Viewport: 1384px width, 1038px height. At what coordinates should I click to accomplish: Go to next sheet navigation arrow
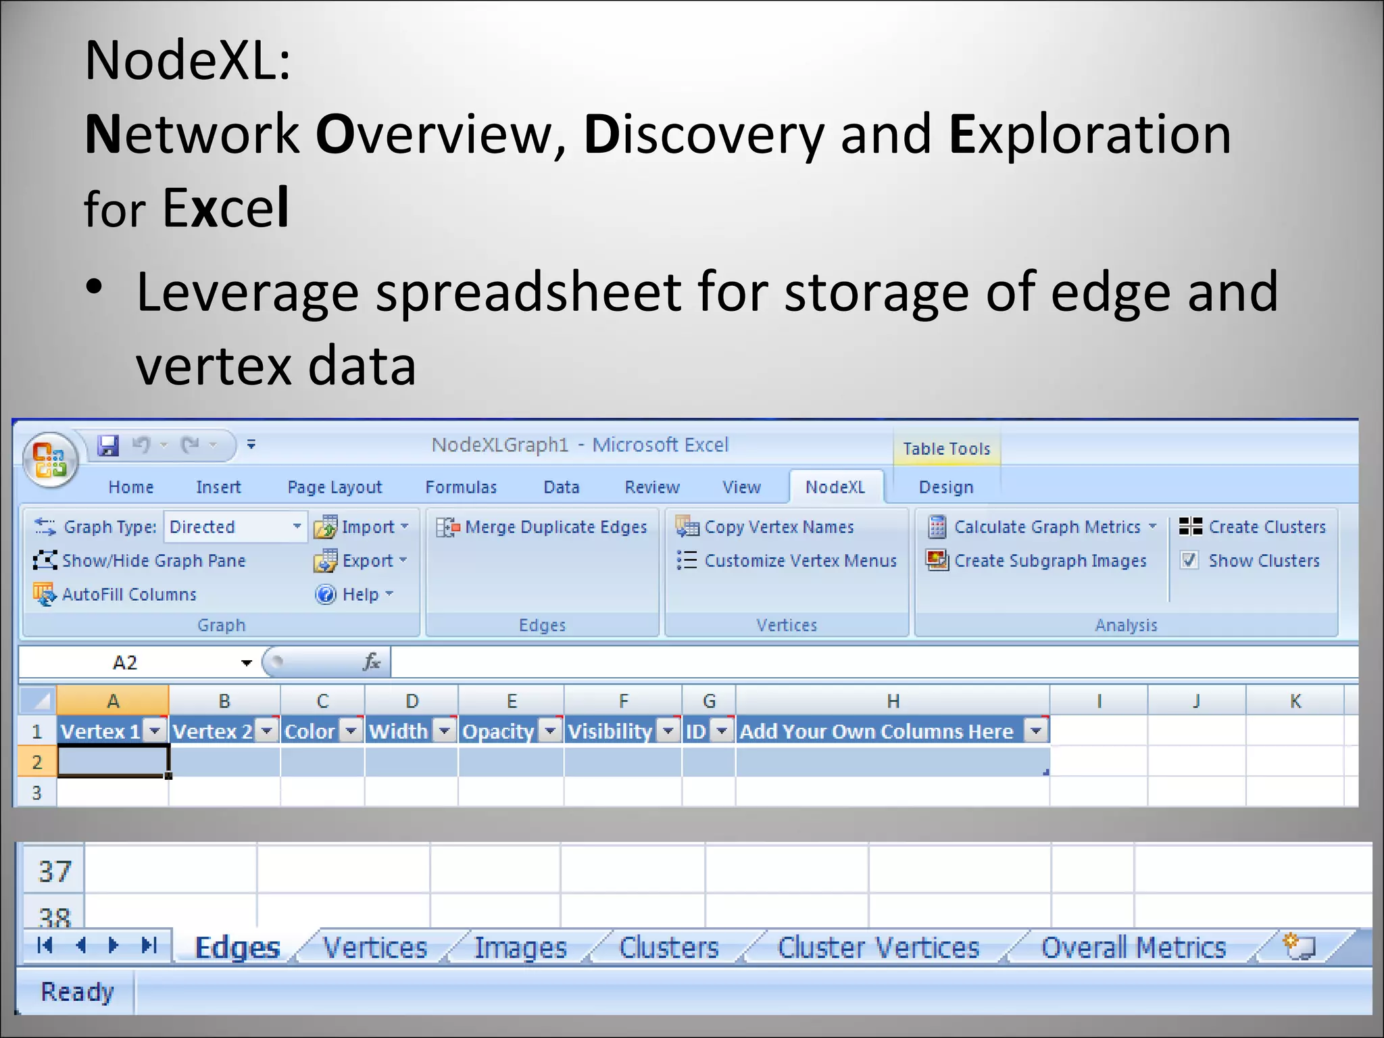[x=113, y=945]
